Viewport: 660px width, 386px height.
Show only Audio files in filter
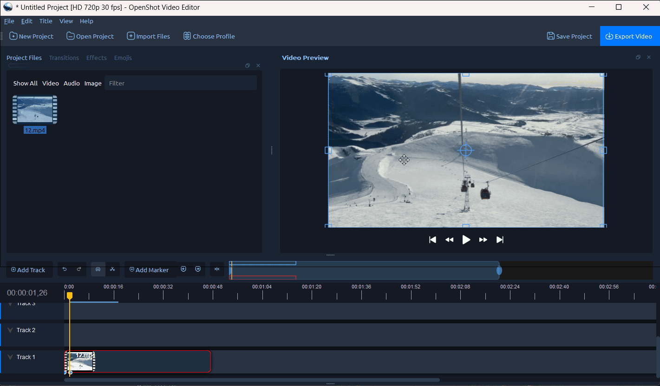(x=72, y=83)
